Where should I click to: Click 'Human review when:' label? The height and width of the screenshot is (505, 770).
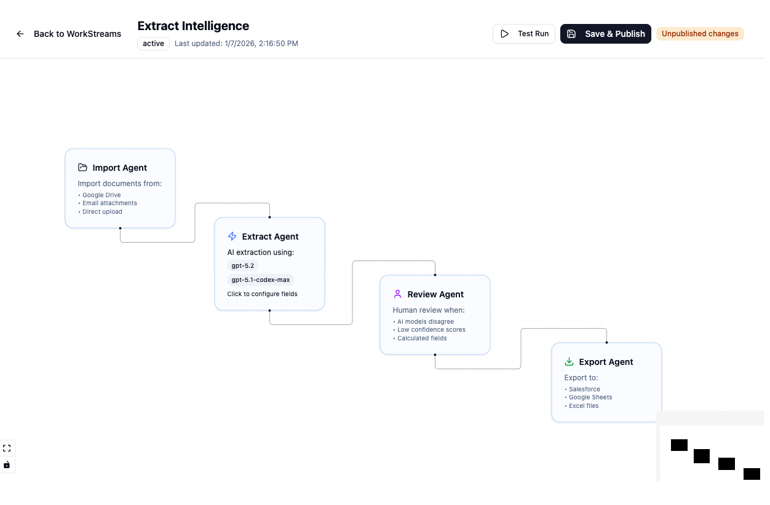pyautogui.click(x=429, y=310)
